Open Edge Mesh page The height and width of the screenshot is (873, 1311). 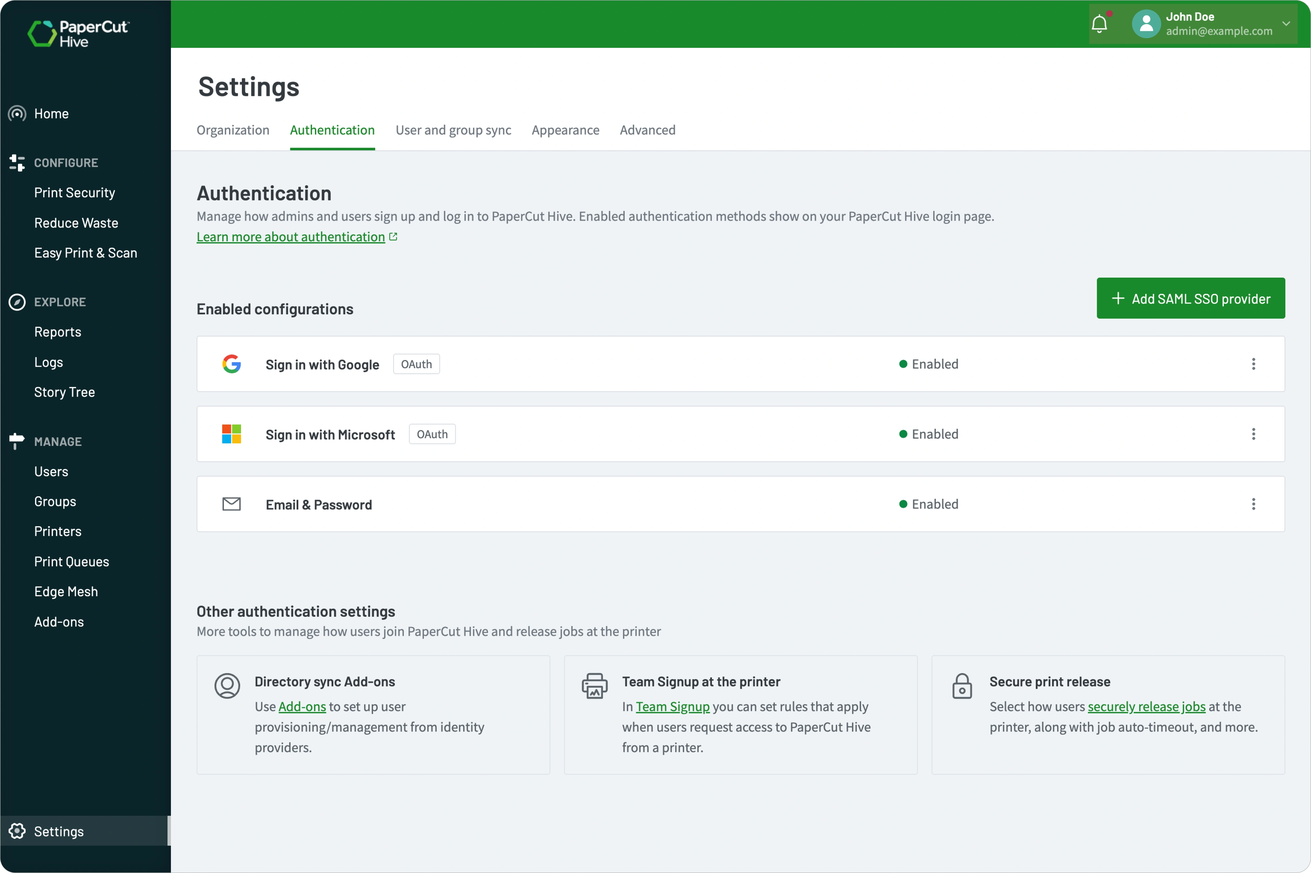pyautogui.click(x=66, y=591)
